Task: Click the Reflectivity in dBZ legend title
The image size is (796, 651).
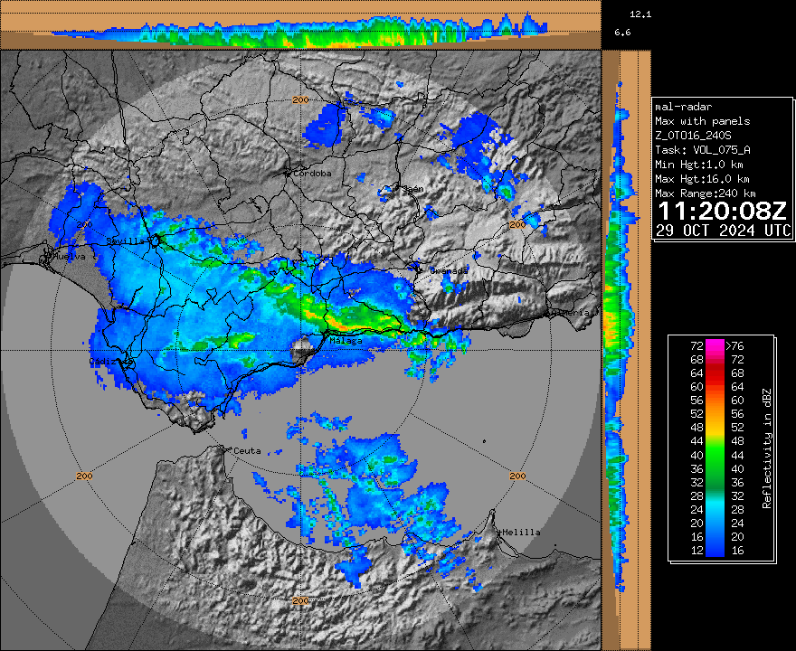Action: (x=766, y=448)
